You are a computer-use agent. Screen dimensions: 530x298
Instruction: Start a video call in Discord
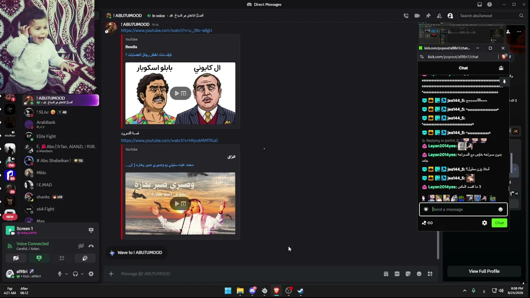[417, 16]
